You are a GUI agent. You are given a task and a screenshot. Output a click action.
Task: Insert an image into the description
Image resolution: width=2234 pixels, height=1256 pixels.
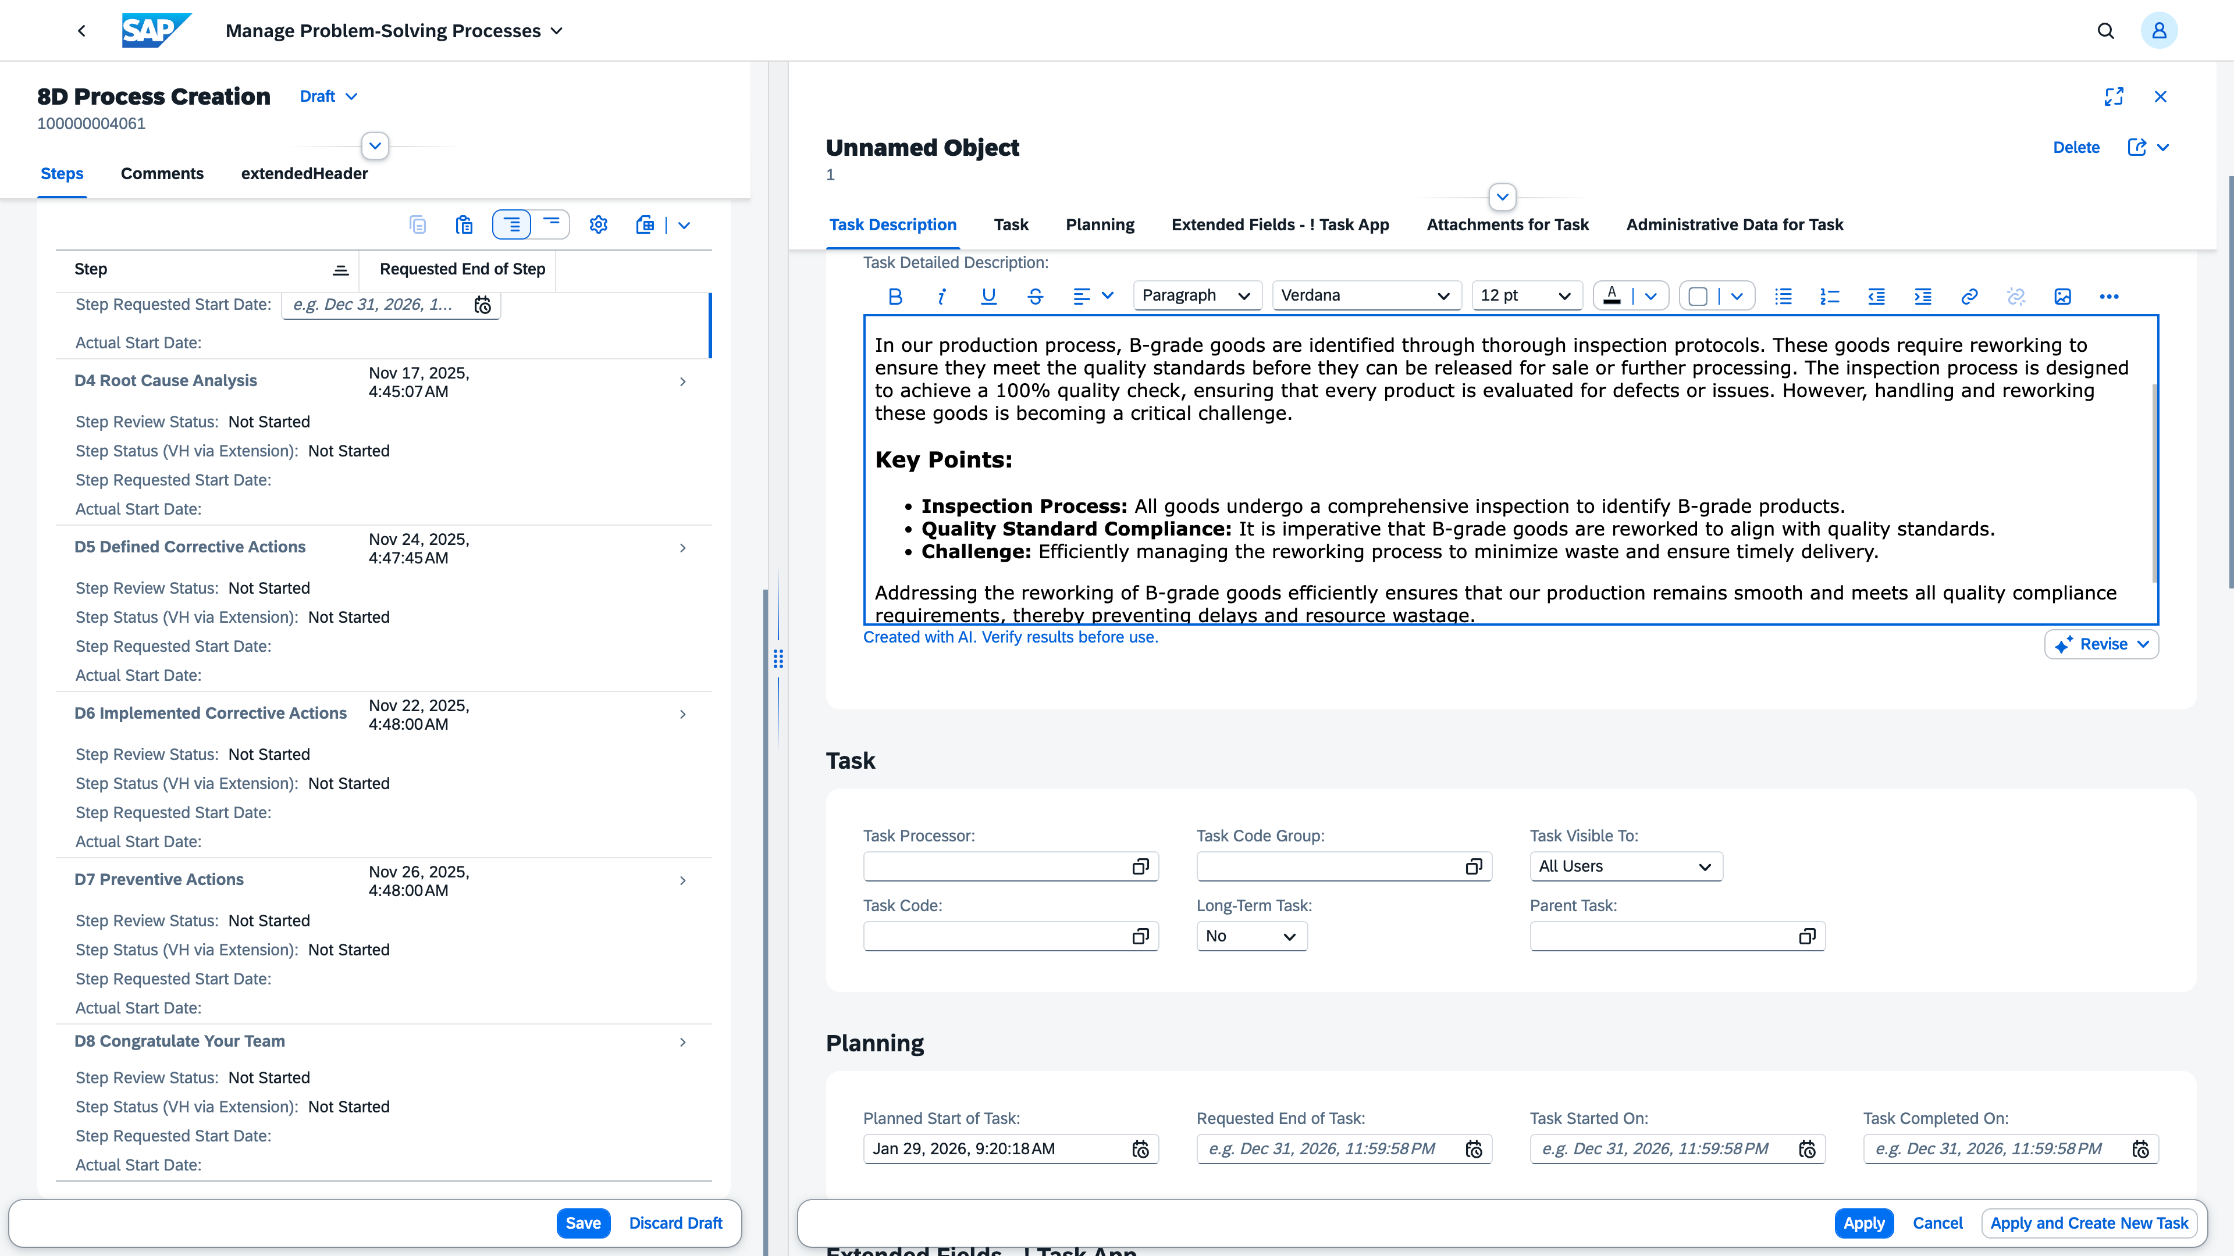(x=2062, y=297)
